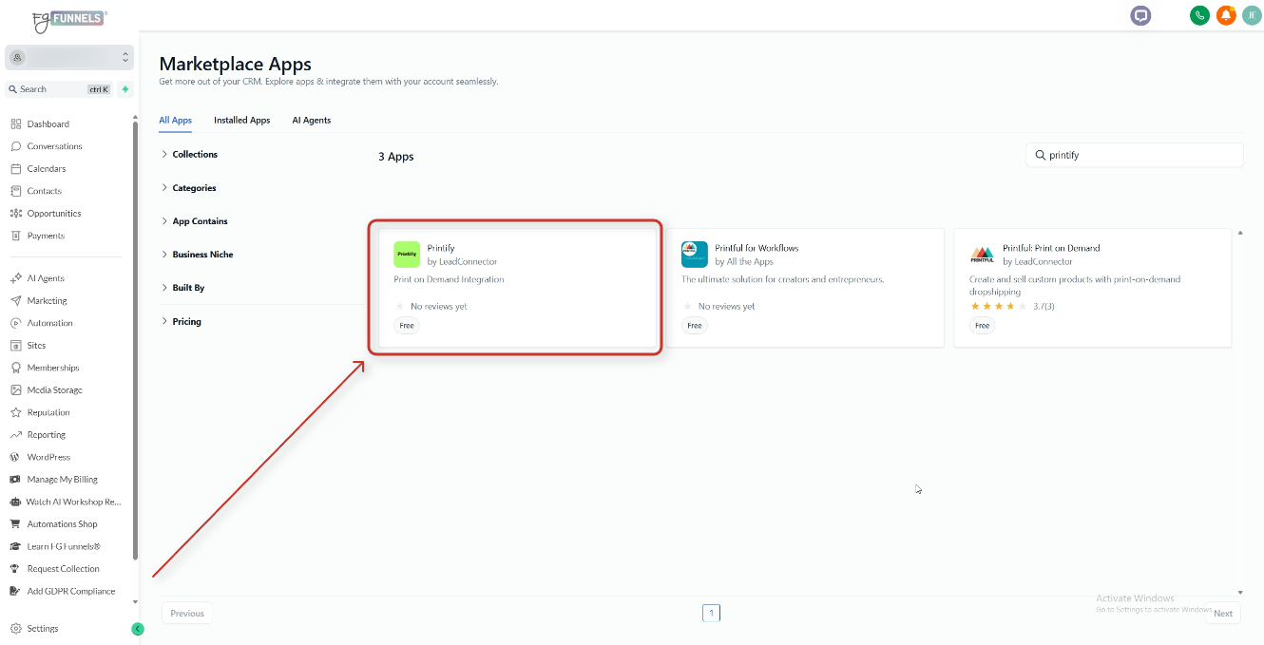Viewport: 1264px width, 645px height.
Task: Collapse sidebar with green arrow button
Action: click(x=138, y=629)
